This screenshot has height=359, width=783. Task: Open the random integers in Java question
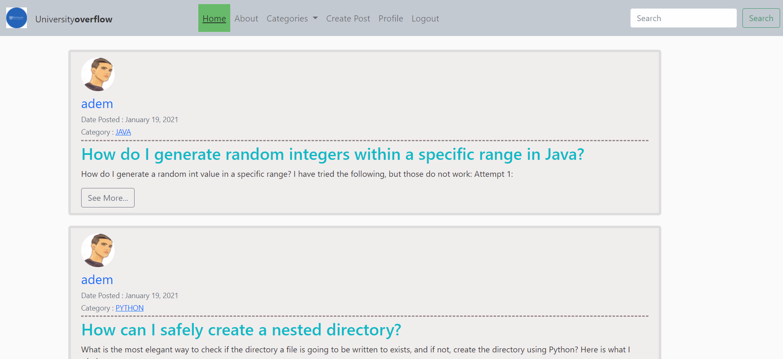[x=332, y=154]
